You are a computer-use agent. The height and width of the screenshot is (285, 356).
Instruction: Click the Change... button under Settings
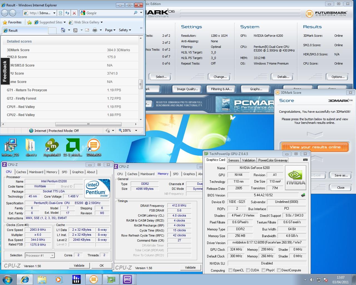(220, 77)
